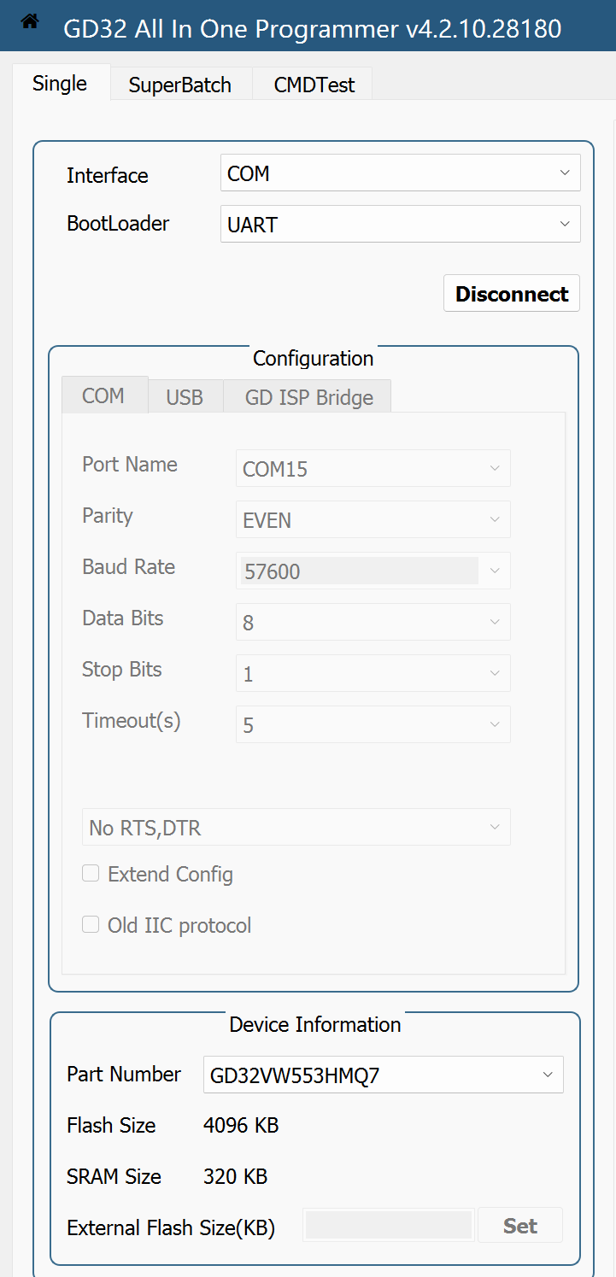
Task: Expand the Interface COM dropdown
Action: pos(401,173)
